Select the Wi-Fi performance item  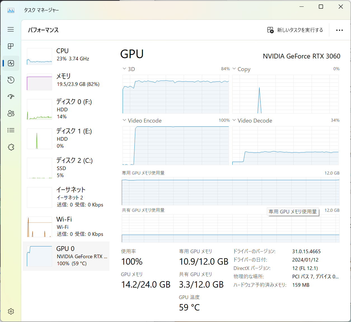(x=66, y=227)
